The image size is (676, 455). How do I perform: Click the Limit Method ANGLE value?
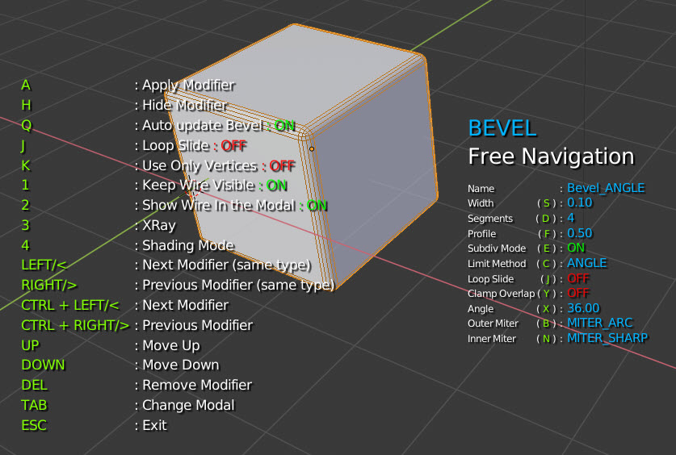coord(587,263)
